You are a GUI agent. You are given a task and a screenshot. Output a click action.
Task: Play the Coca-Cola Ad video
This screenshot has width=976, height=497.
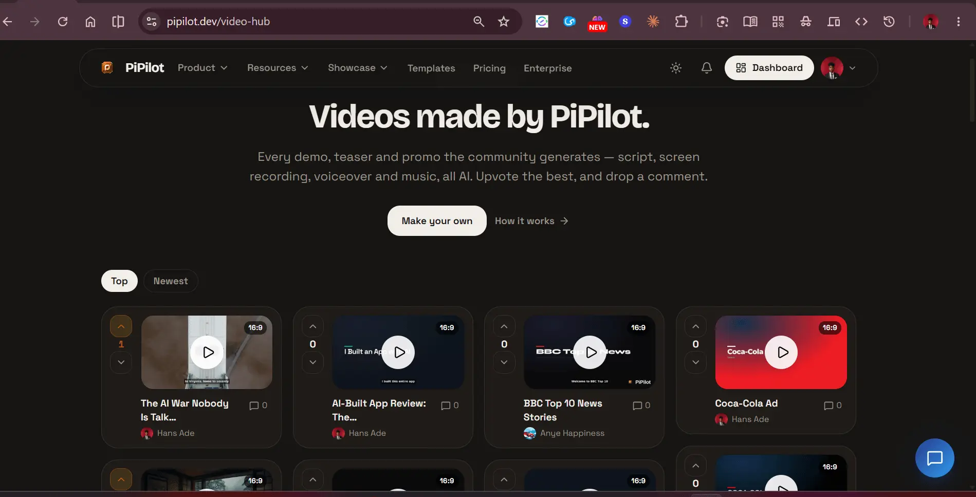[781, 353]
